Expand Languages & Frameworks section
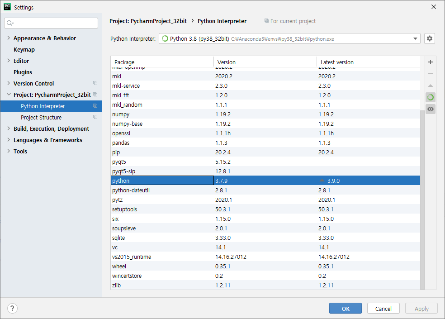Screen dimensions: 445x319 point(9,140)
